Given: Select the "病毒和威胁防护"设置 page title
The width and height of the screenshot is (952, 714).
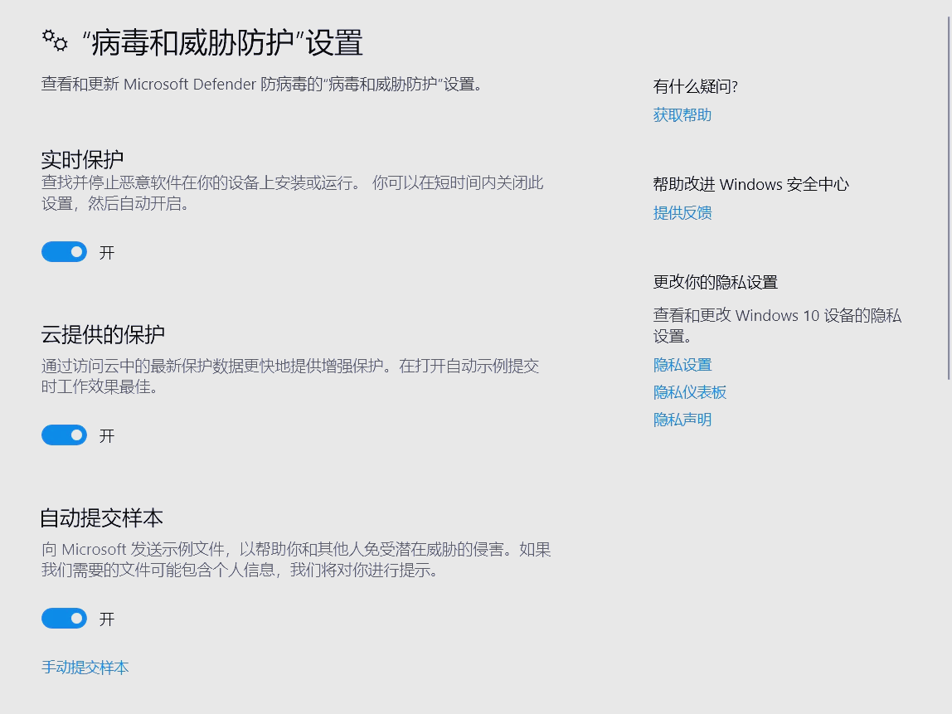Looking at the screenshot, I should (221, 43).
